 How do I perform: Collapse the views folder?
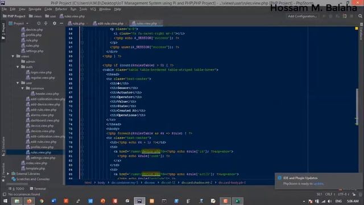pyautogui.click(x=13, y=56)
